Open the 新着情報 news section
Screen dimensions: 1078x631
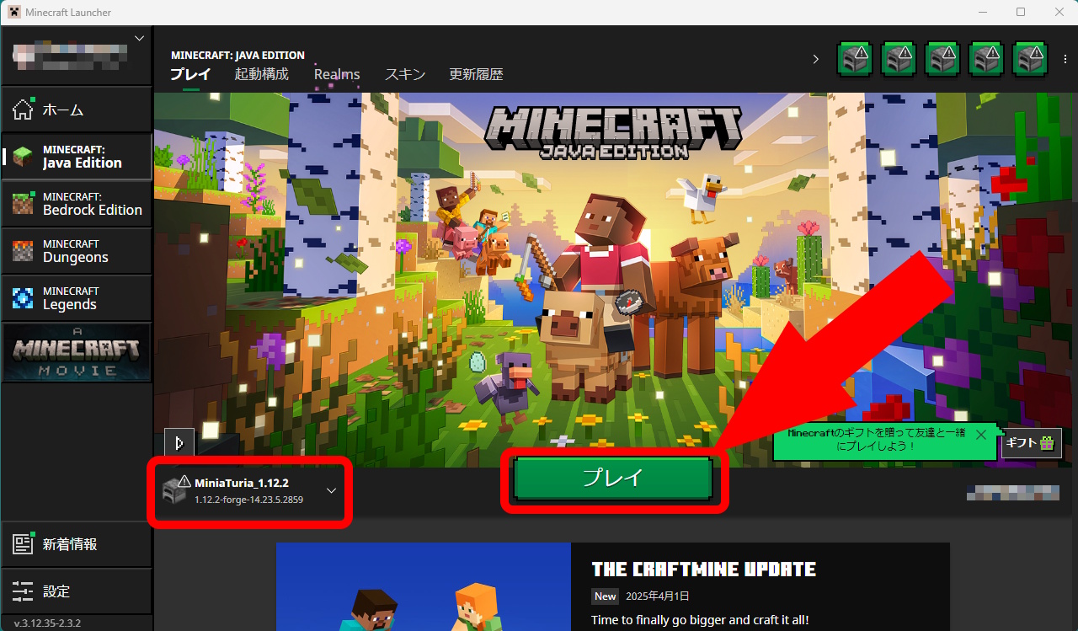76,544
